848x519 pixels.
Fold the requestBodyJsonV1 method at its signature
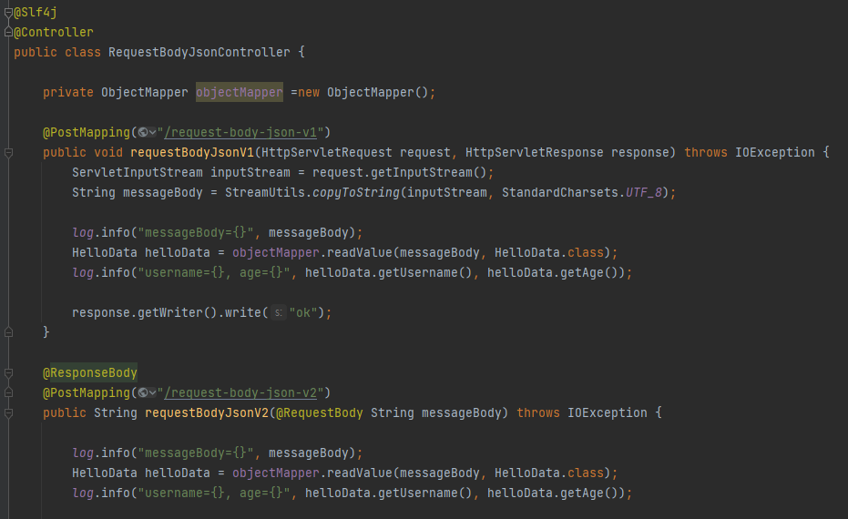click(x=8, y=153)
